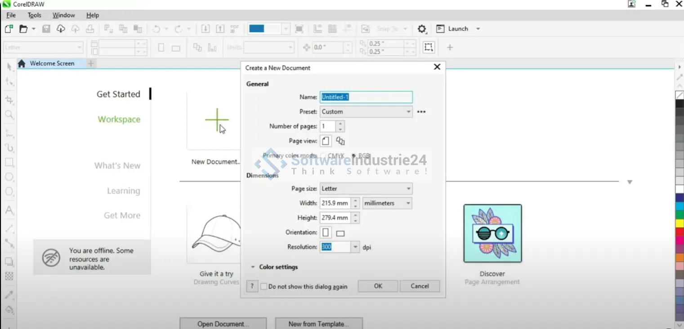Viewport: 684px width, 329px height.
Task: Click the New Document plus icon
Action: click(217, 120)
